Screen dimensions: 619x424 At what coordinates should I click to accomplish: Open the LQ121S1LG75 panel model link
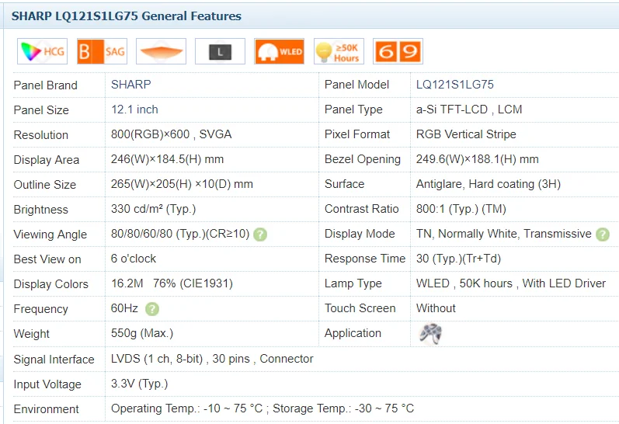click(455, 85)
